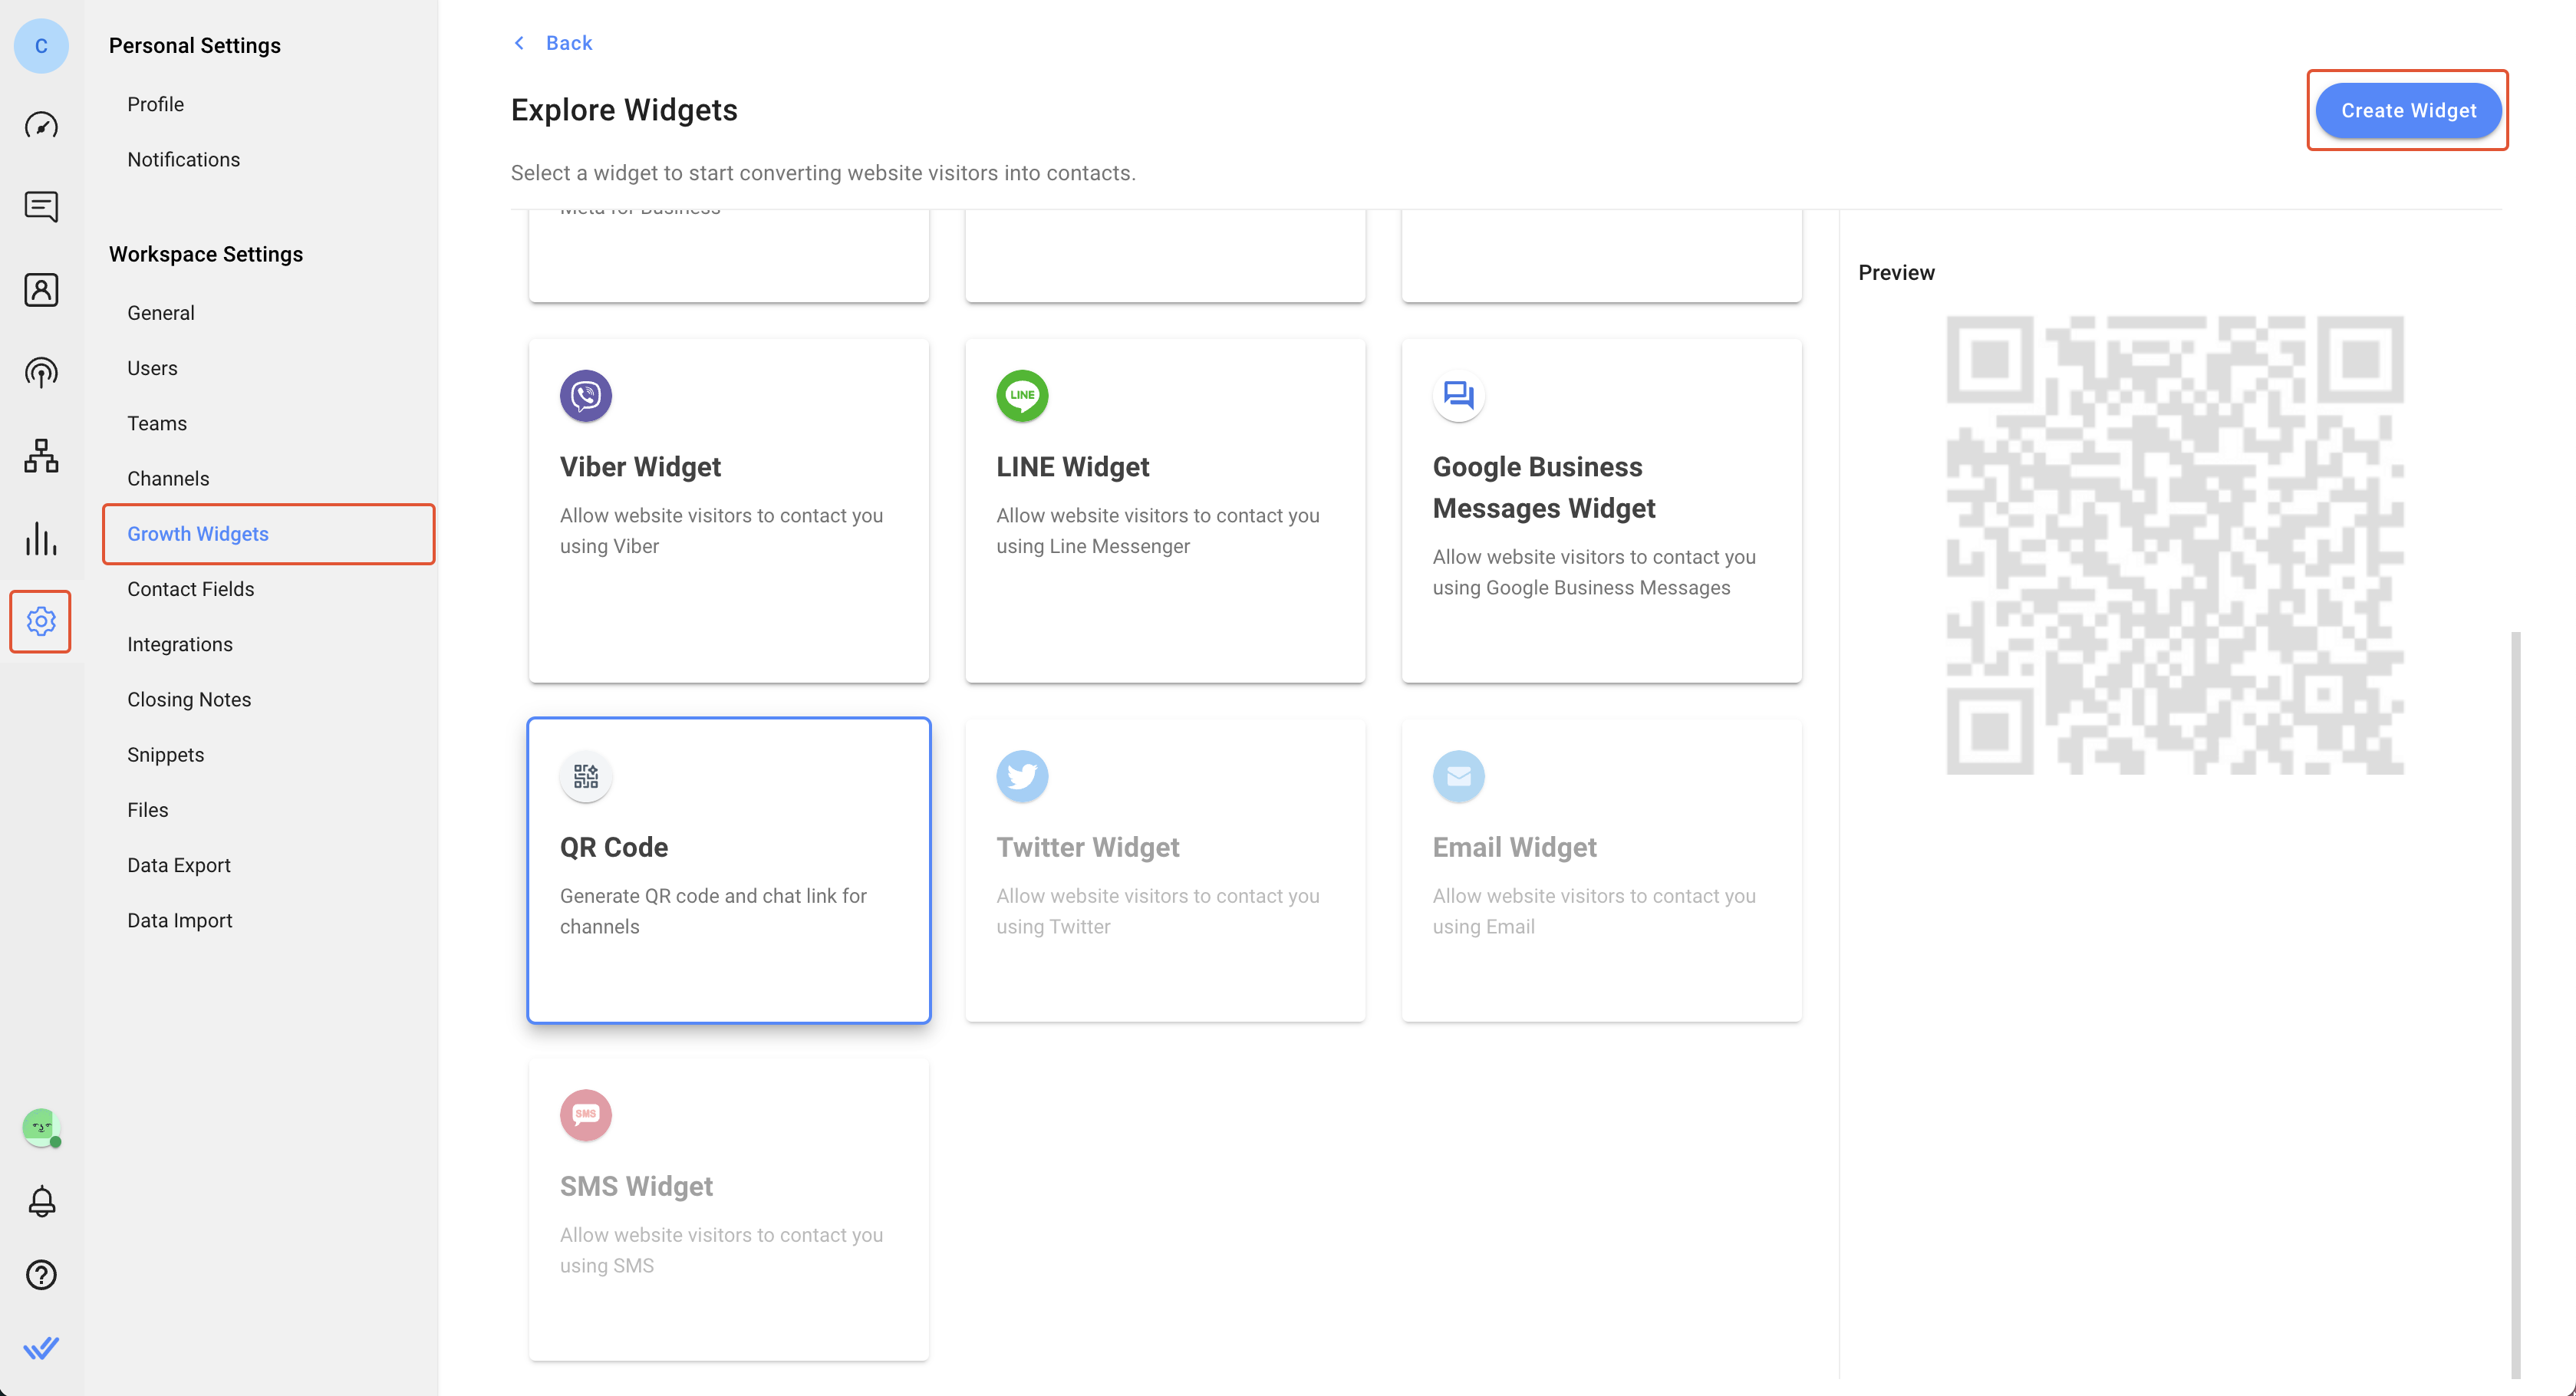This screenshot has width=2576, height=1396.
Task: Open the Broadcasts antenna icon in sidebar
Action: pos(41,373)
